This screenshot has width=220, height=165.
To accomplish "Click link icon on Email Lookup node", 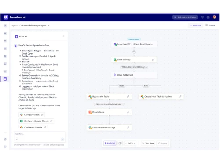I will point(153,59).
